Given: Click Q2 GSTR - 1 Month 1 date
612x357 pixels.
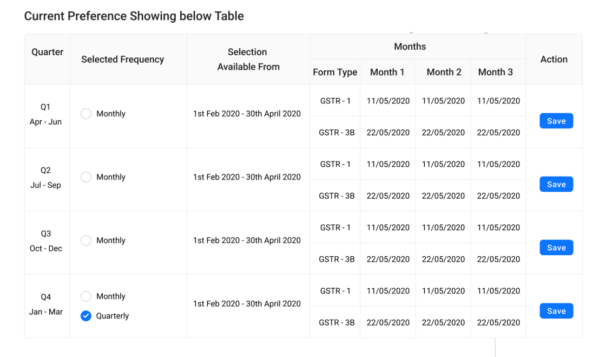Looking at the screenshot, I should point(388,164).
